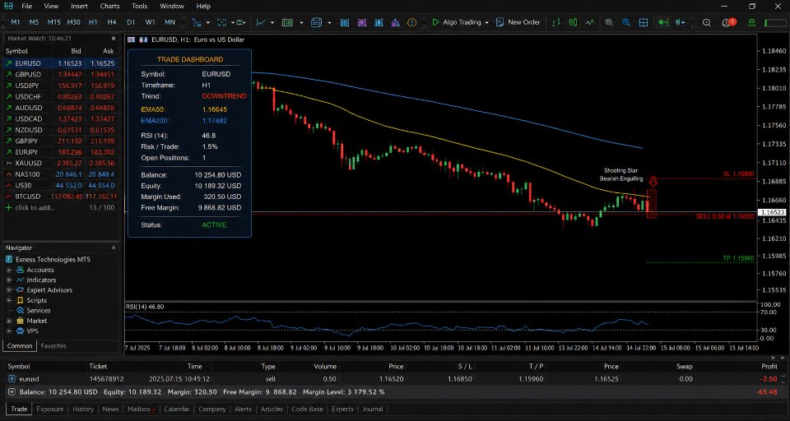Click the TP 1.15960 take profit line
Viewport: 790px width, 421px height.
pyautogui.click(x=699, y=262)
